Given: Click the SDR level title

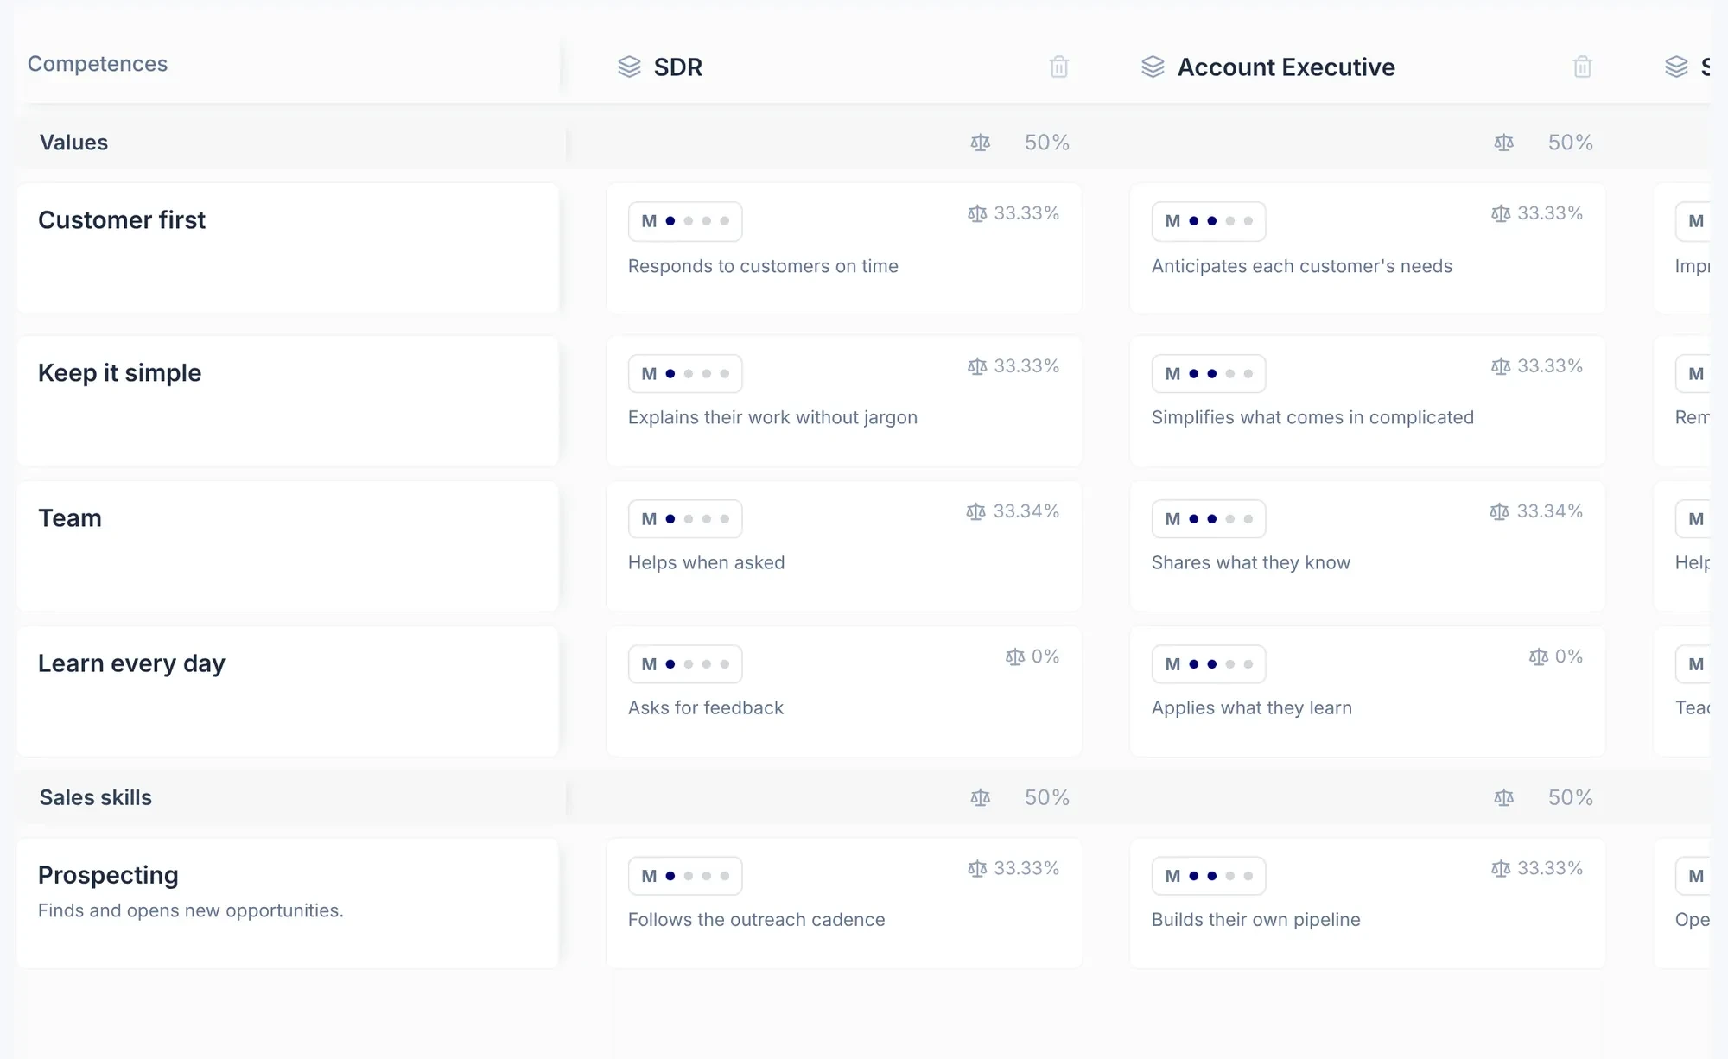Looking at the screenshot, I should 678,67.
